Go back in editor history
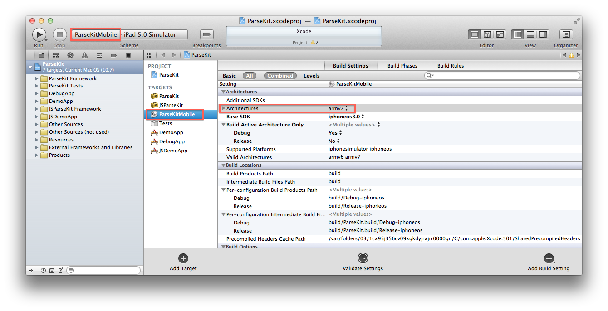Screen dimensions: 608x311 click(x=163, y=55)
